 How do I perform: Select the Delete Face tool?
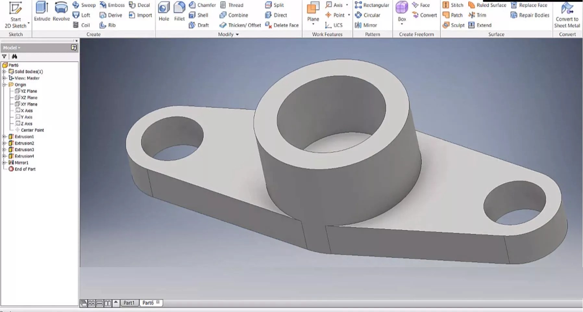[x=282, y=25]
